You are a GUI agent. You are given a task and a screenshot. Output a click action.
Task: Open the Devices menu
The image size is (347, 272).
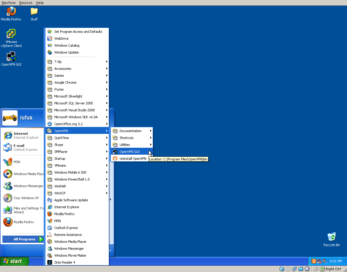[x=26, y=3]
